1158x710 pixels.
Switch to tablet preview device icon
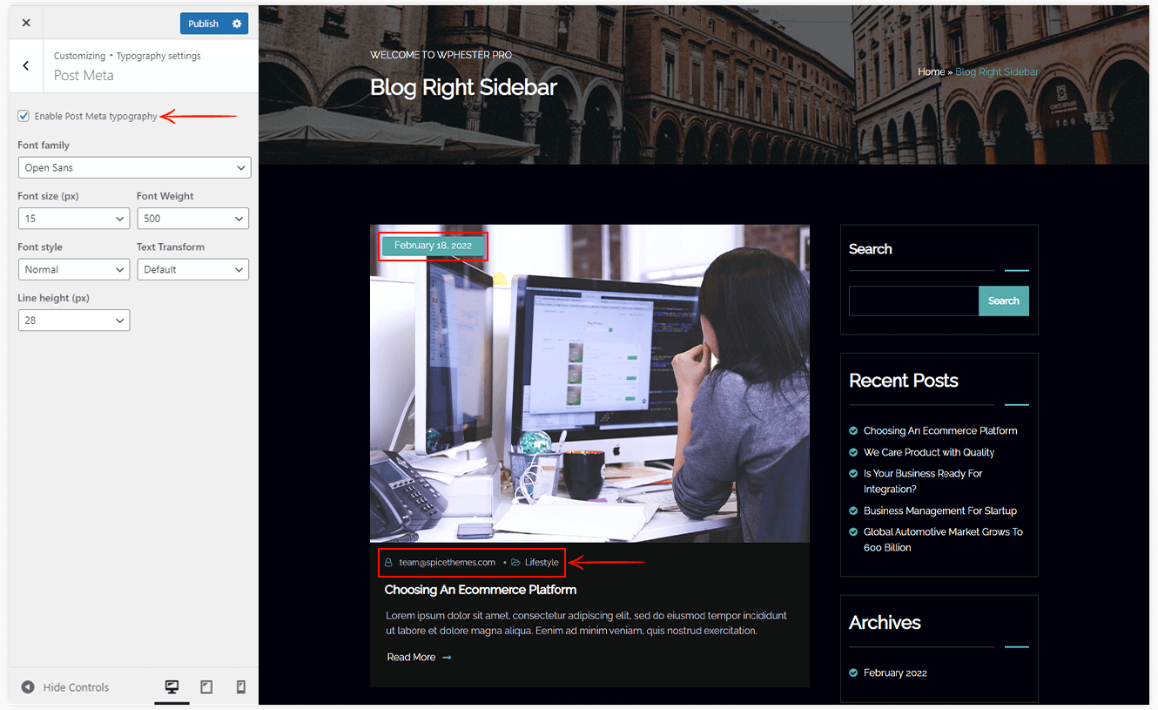[x=206, y=687]
